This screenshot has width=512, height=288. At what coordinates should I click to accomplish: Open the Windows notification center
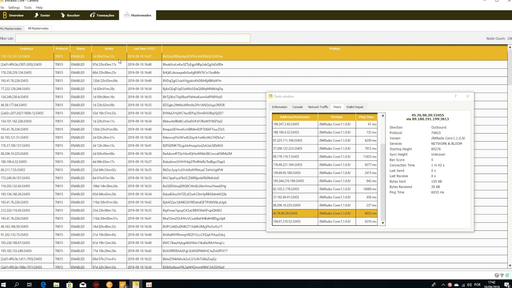507,285
